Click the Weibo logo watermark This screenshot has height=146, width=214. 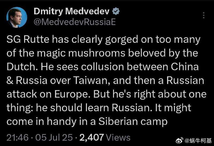pos(179,141)
